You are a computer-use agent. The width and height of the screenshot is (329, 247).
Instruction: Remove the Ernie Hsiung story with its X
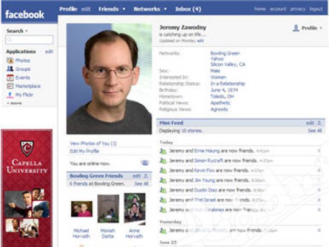tap(319, 151)
